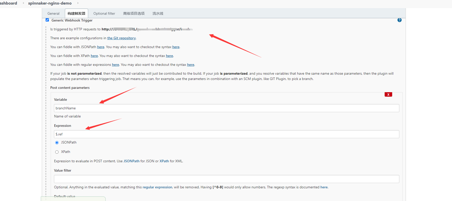Viewport: 452px width, 201px height.
Task: Click the Variable field containing branchName
Action: [x=227, y=108]
